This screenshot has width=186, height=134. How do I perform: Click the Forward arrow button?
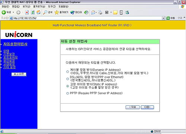(18, 12)
